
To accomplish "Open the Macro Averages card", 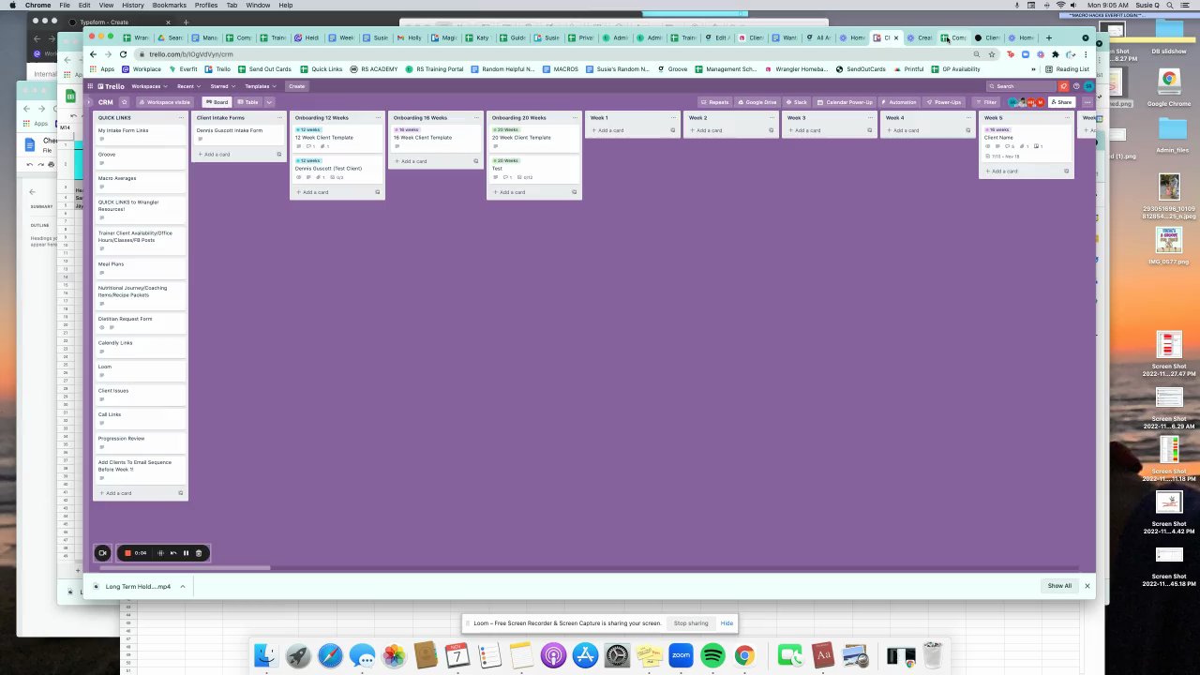I will point(141,182).
